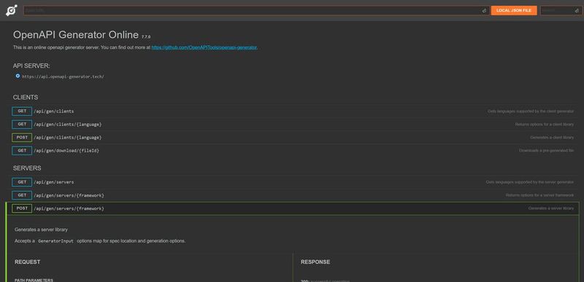Click the RapiDoc logo icon
Screen dimensions: 584x282
12,10
